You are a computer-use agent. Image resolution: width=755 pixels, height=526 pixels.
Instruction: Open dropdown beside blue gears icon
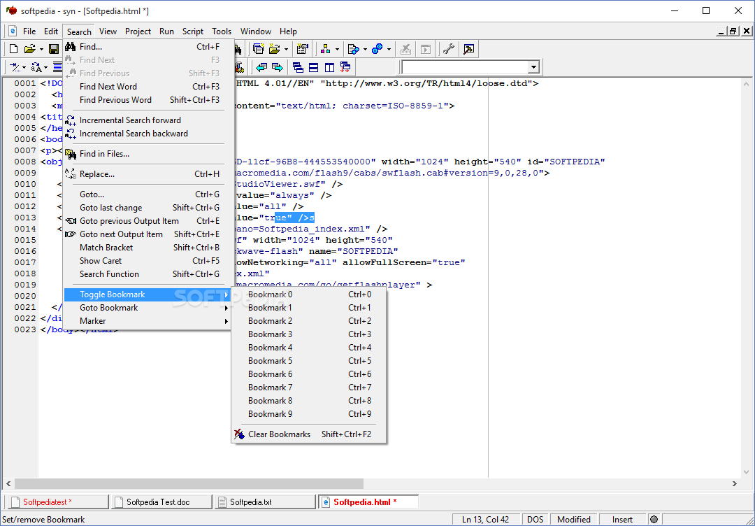point(389,49)
